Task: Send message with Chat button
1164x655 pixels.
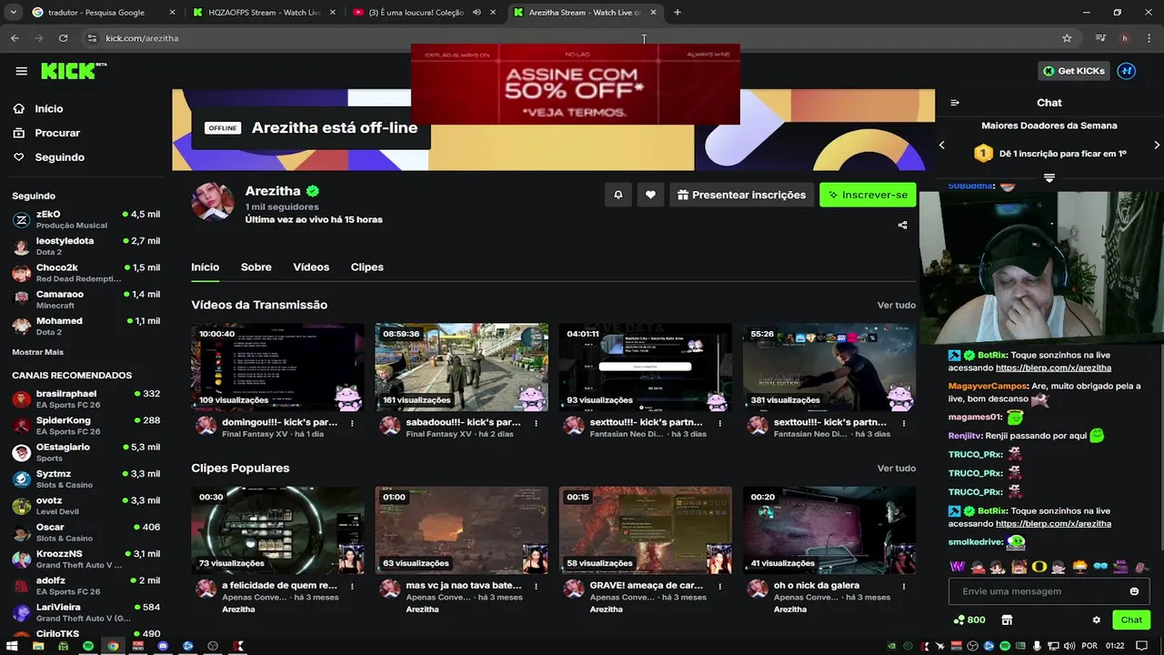Action: tap(1131, 620)
